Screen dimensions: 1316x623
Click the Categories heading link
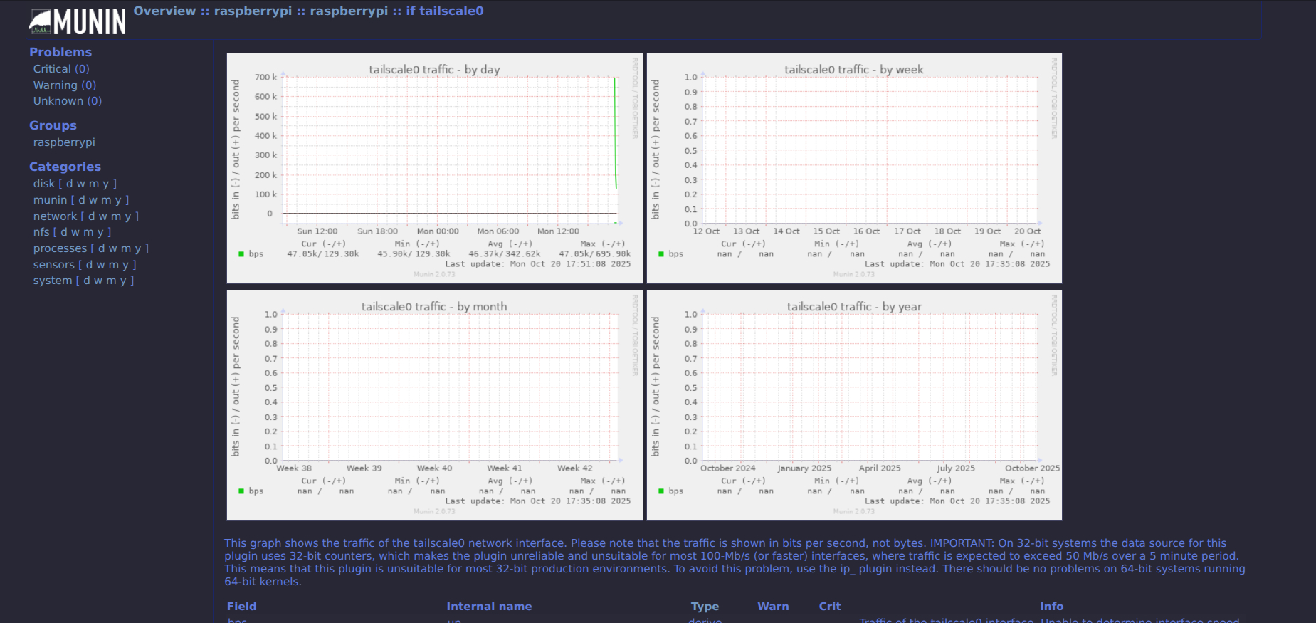(x=65, y=167)
